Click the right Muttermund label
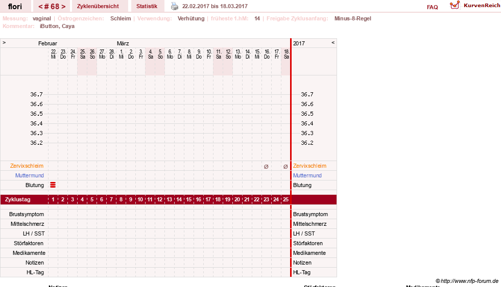The width and height of the screenshot is (501, 287). tap(307, 175)
